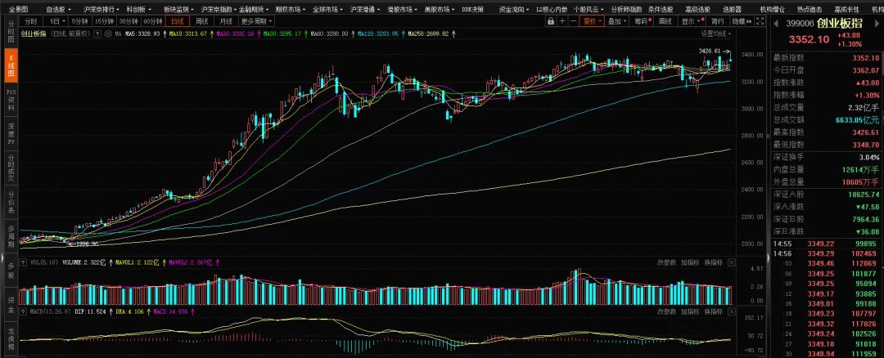Open 港股市场 menu
The width and height of the screenshot is (884, 358).
click(402, 10)
